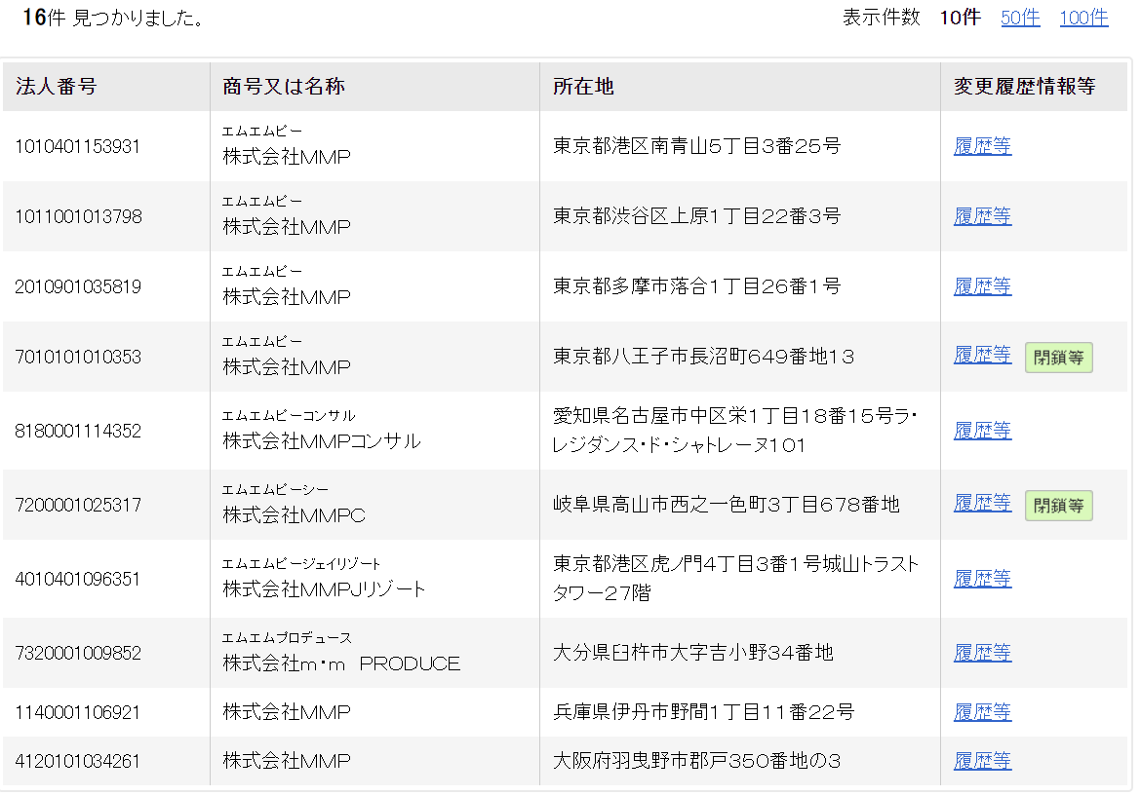The height and width of the screenshot is (796, 1141).
Task: Click address 大分県臼杵市大字吉小野34番地
Action: (x=692, y=653)
